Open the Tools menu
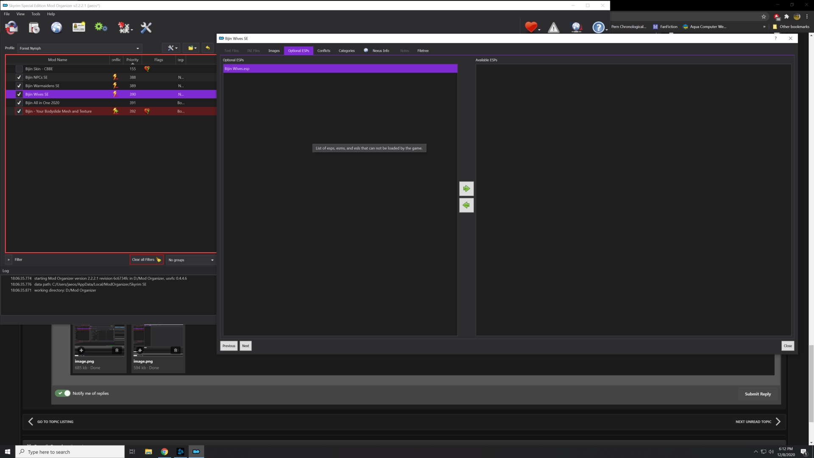 coord(36,14)
